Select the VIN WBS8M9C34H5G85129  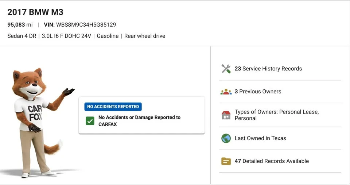coord(80,24)
